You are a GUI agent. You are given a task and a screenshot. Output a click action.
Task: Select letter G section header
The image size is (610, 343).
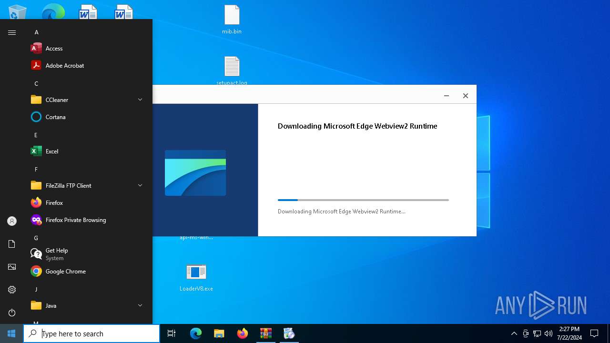click(36, 238)
